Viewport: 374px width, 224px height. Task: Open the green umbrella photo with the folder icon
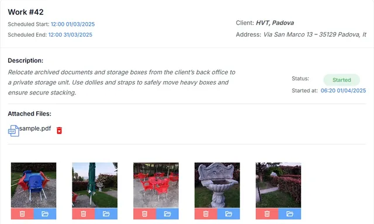tap(106, 213)
